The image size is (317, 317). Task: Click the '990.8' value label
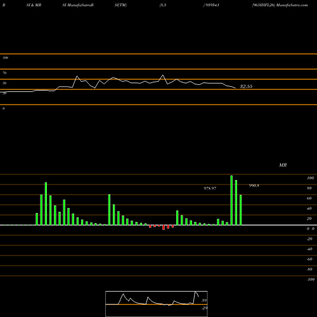[254, 186]
